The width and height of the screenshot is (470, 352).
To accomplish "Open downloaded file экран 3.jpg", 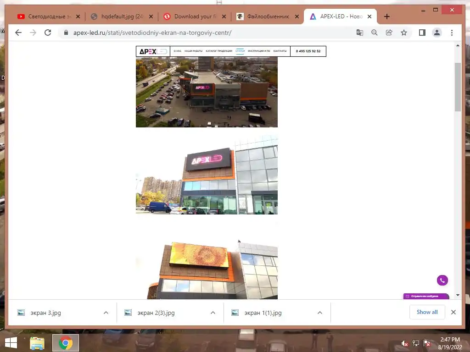I will (45, 313).
